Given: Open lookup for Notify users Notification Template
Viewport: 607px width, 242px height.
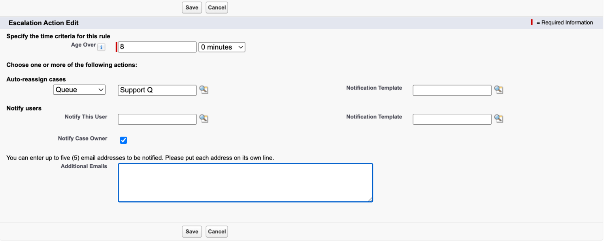Looking at the screenshot, I should [x=499, y=119].
